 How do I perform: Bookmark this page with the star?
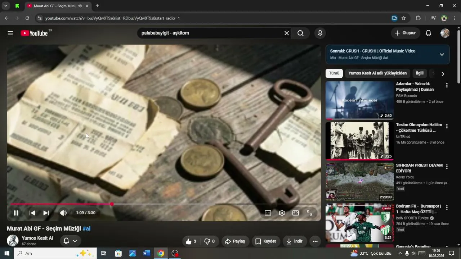coord(404,18)
